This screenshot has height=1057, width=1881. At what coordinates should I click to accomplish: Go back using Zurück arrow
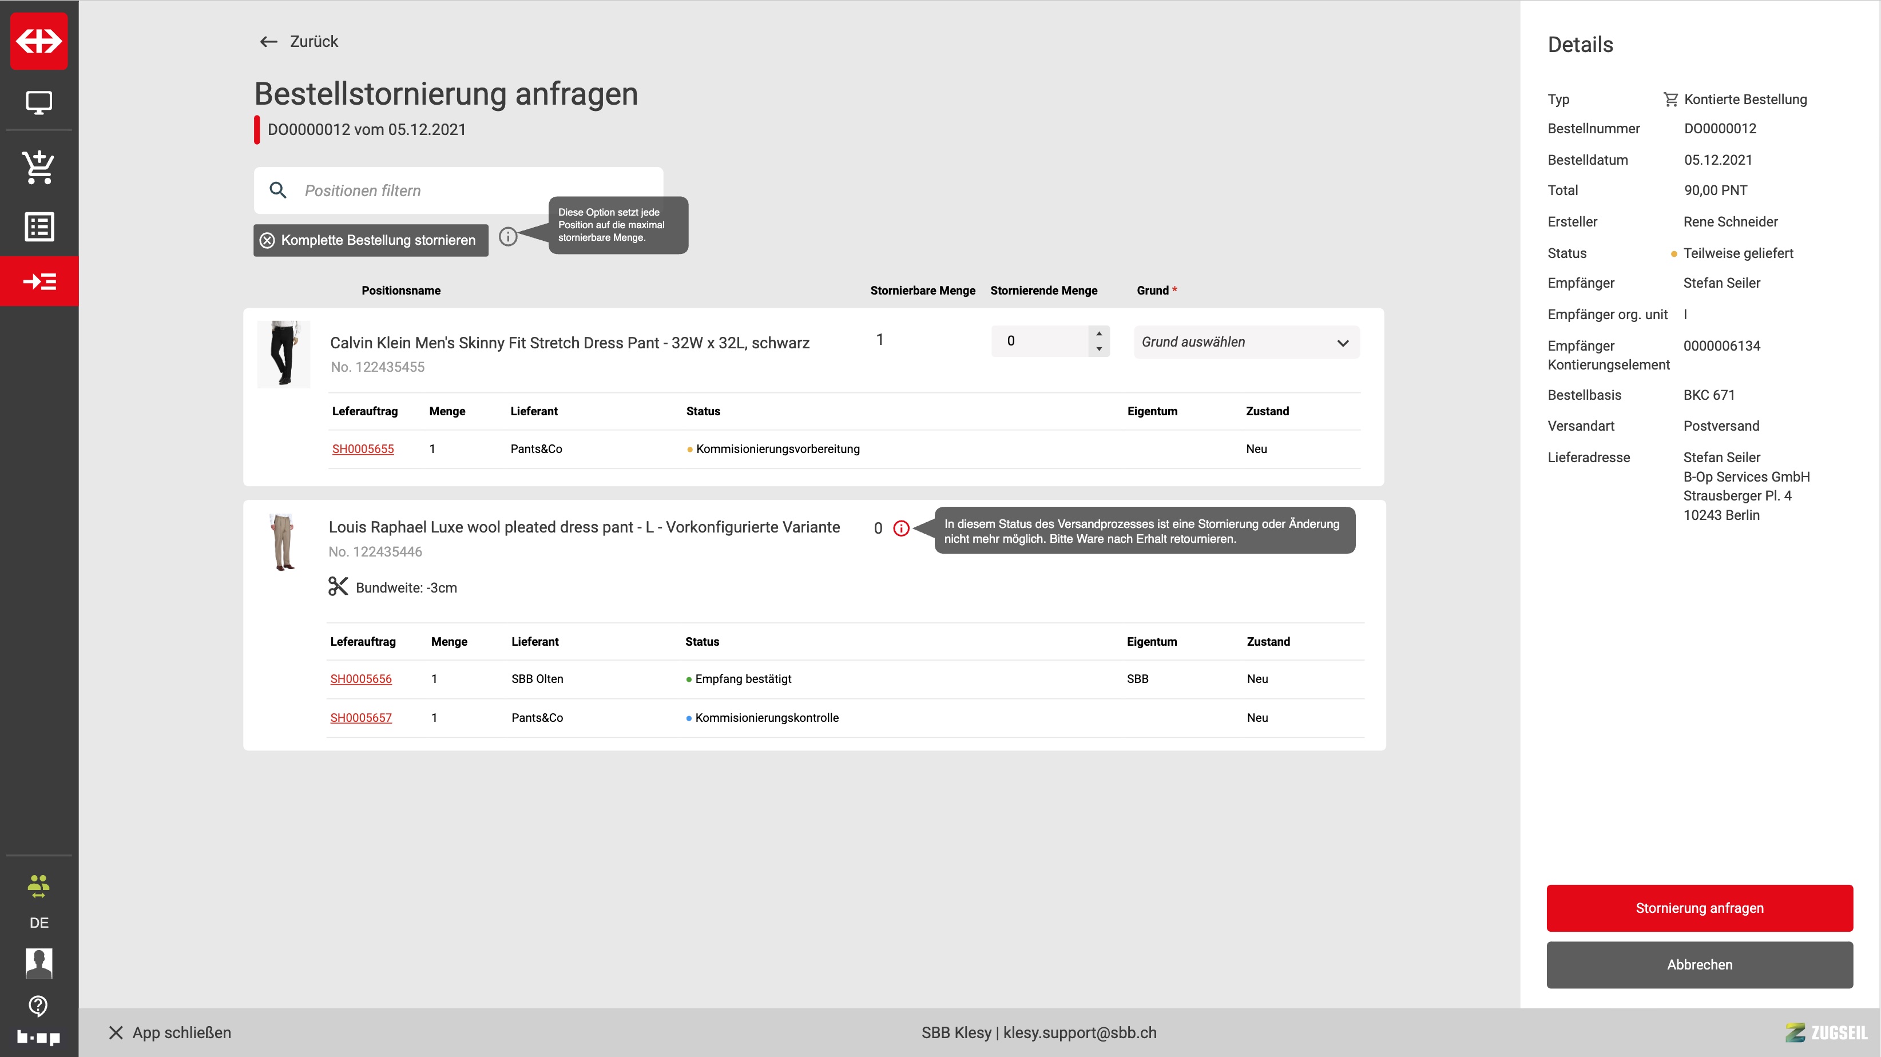pos(269,42)
